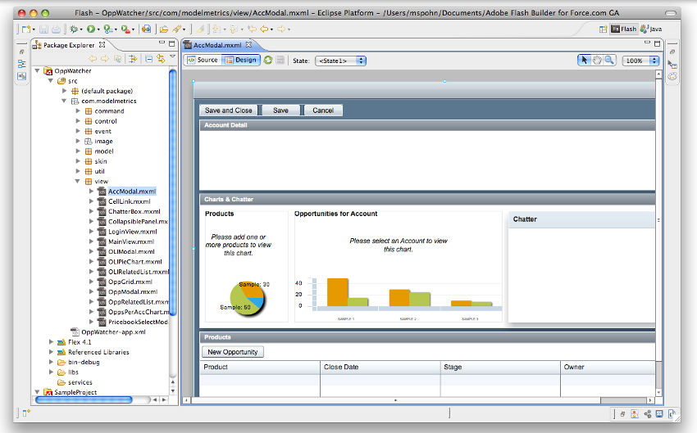The width and height of the screenshot is (697, 433).
Task: Click the Search flashlight icon
Action: tap(177, 29)
